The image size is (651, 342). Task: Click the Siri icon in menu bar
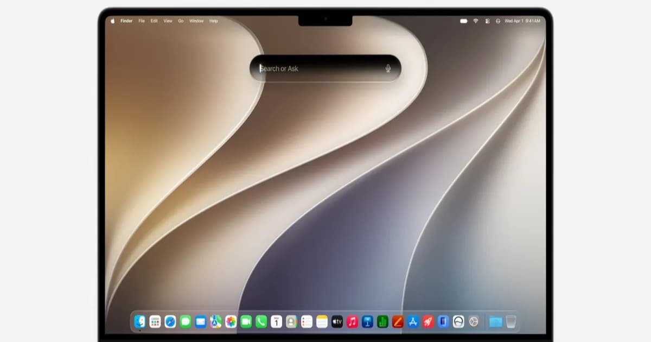(x=497, y=21)
